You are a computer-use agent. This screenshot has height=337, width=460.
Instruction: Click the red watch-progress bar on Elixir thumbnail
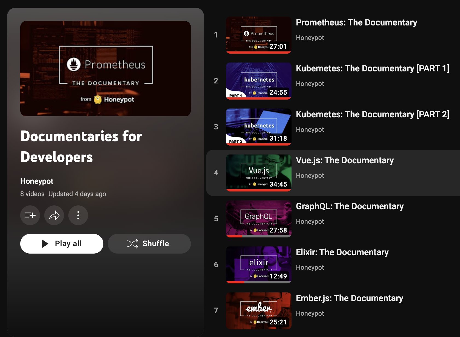tap(235, 282)
